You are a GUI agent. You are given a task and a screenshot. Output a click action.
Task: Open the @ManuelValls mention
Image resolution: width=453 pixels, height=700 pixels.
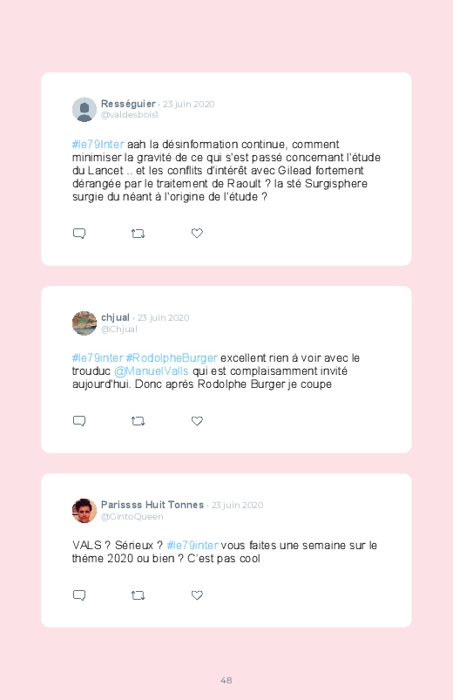point(152,371)
